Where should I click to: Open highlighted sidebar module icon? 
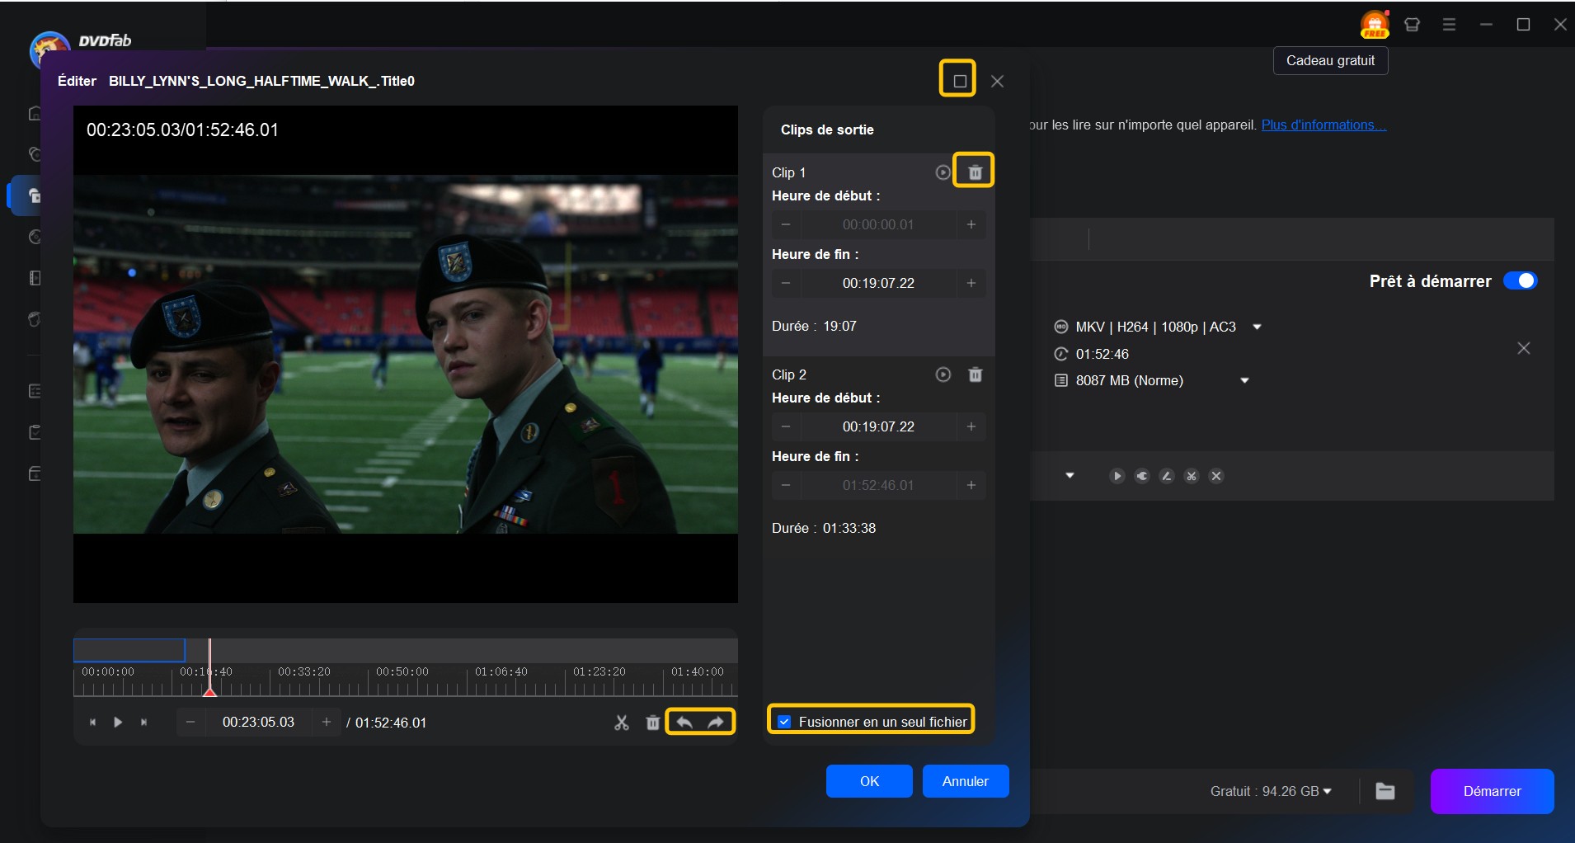[35, 195]
